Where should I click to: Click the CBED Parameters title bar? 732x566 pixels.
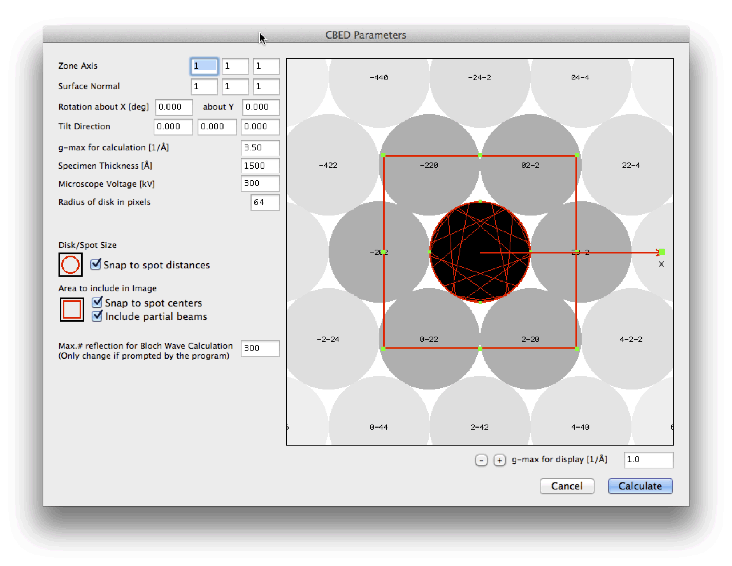(x=366, y=35)
